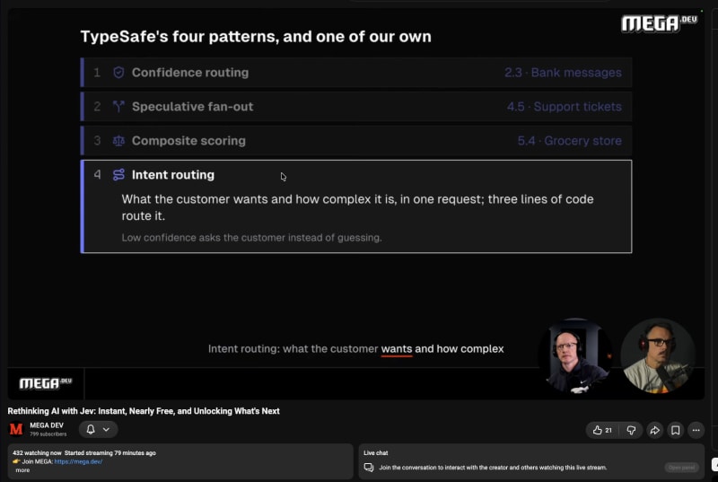Share the live stream via arrow icon
Image resolution: width=718 pixels, height=482 pixels.
[x=655, y=430]
